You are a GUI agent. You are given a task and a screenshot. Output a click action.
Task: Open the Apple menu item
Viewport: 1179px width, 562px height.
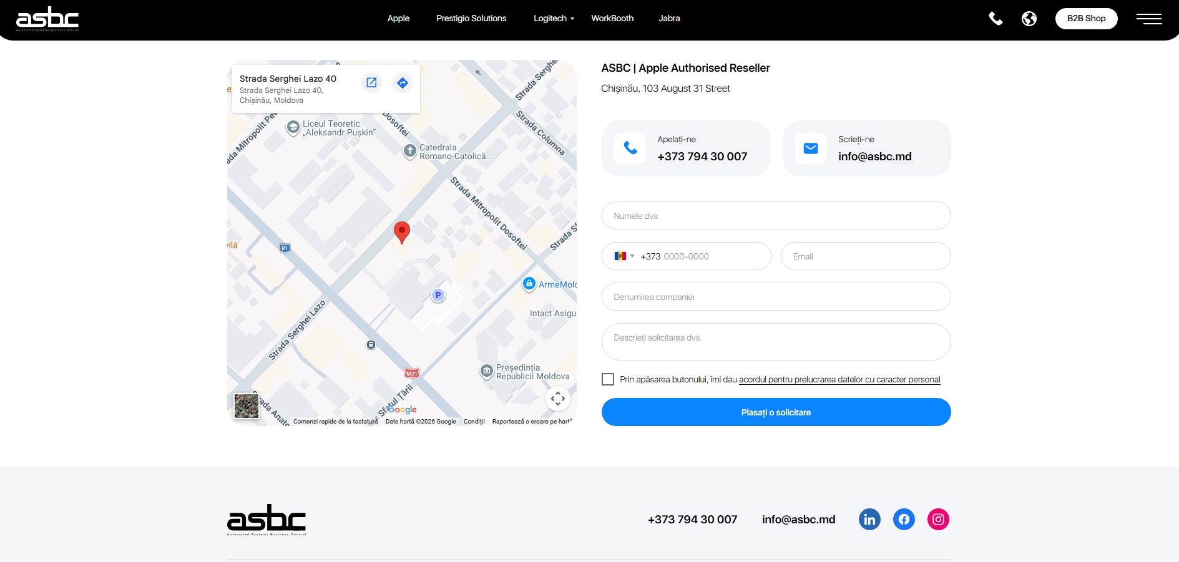[x=398, y=19]
